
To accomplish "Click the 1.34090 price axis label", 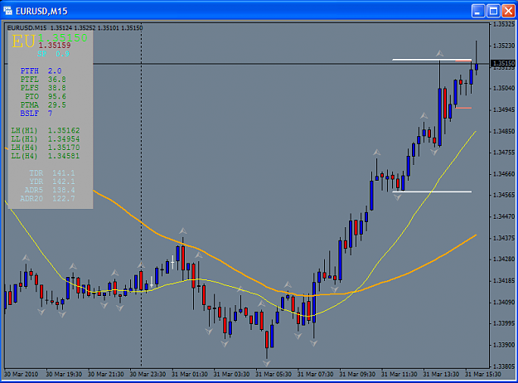I will (504, 302).
